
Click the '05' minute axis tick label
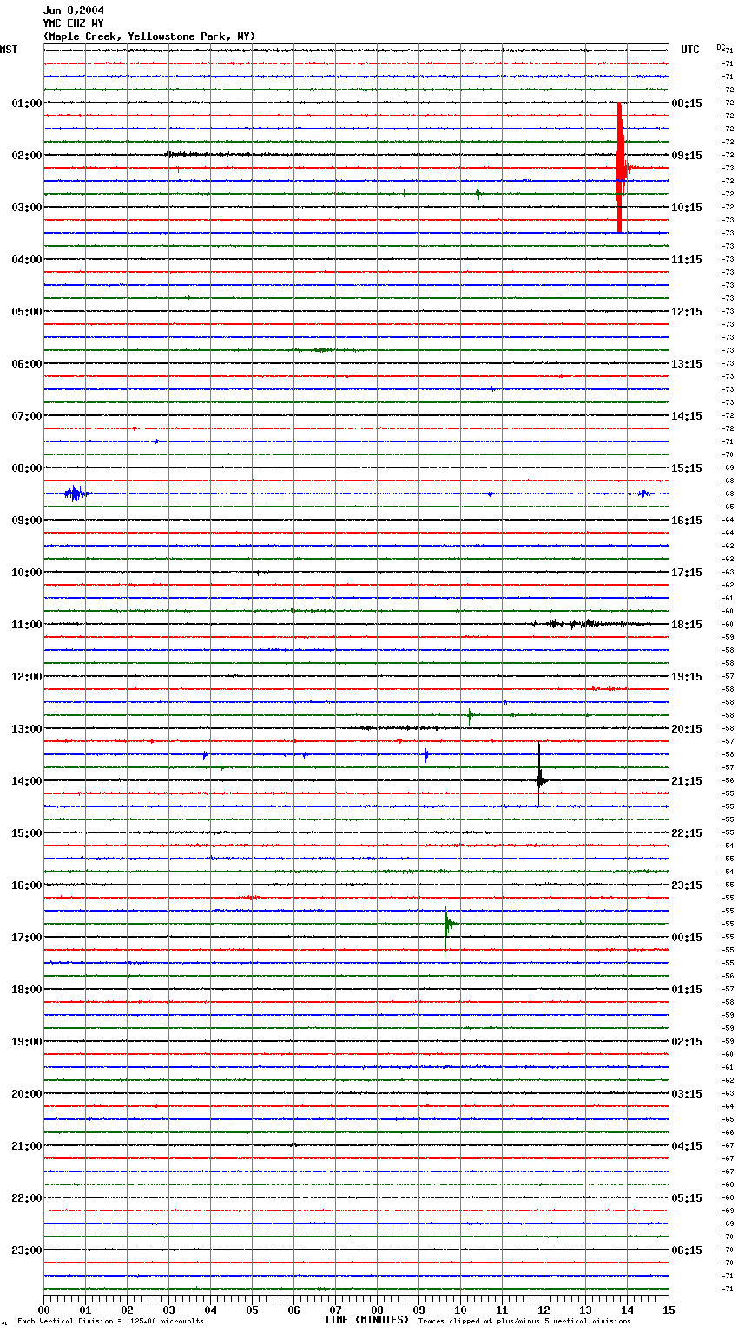(x=252, y=1310)
